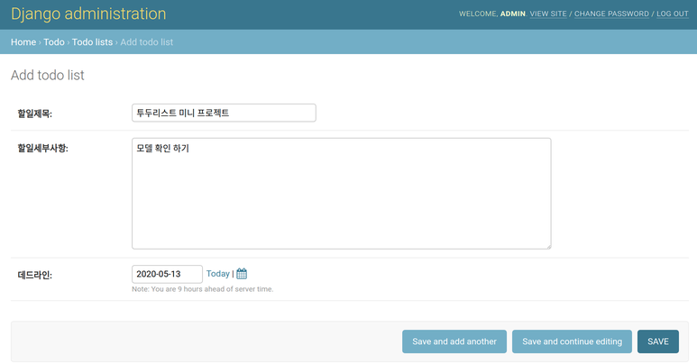Open the Todo app breadcrumb
Viewport: 697px width, 364px height.
pyautogui.click(x=54, y=42)
